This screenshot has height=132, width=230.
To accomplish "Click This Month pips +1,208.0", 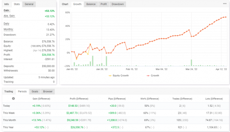I will pyautogui.click(x=112, y=120).
